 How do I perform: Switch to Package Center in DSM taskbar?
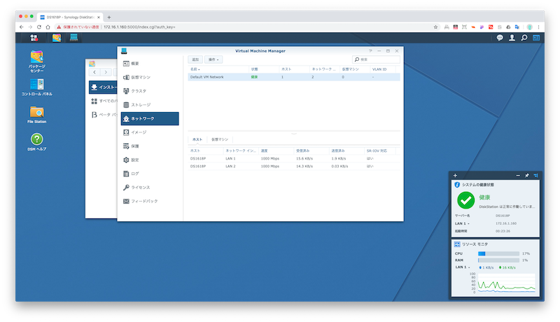(57, 38)
